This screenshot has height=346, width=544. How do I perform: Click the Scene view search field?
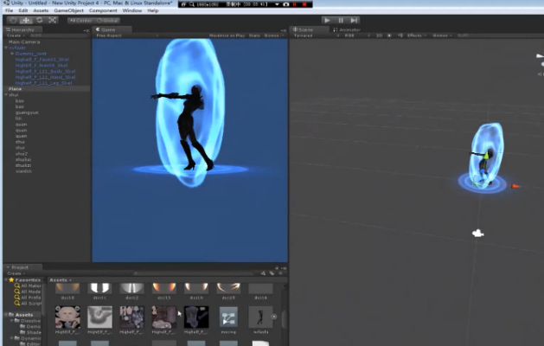point(500,35)
